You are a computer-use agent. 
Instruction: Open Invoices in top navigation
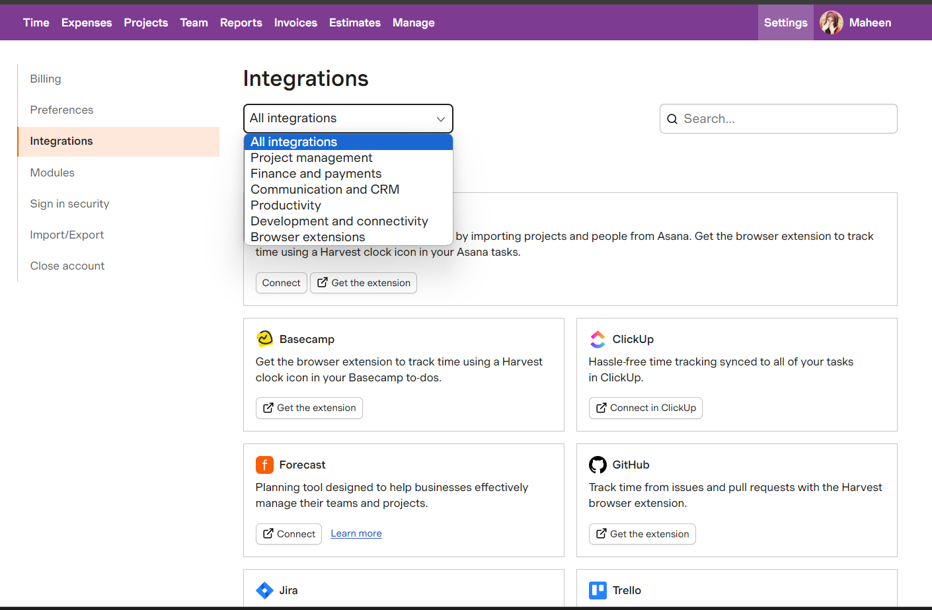point(295,22)
